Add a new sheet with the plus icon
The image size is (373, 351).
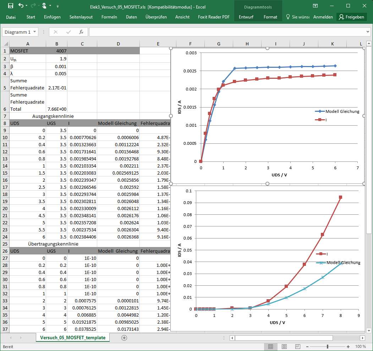pos(124,338)
